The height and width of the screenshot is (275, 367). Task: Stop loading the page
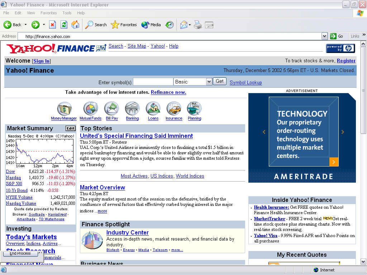point(52,25)
